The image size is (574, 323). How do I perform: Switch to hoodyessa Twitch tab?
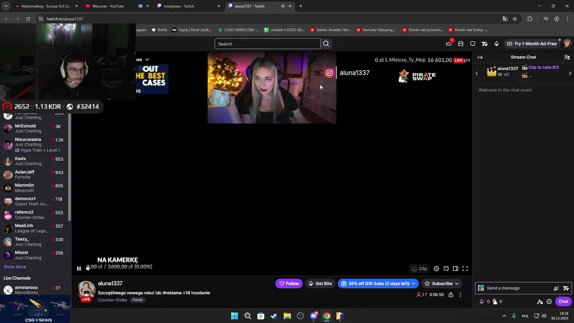188,6
